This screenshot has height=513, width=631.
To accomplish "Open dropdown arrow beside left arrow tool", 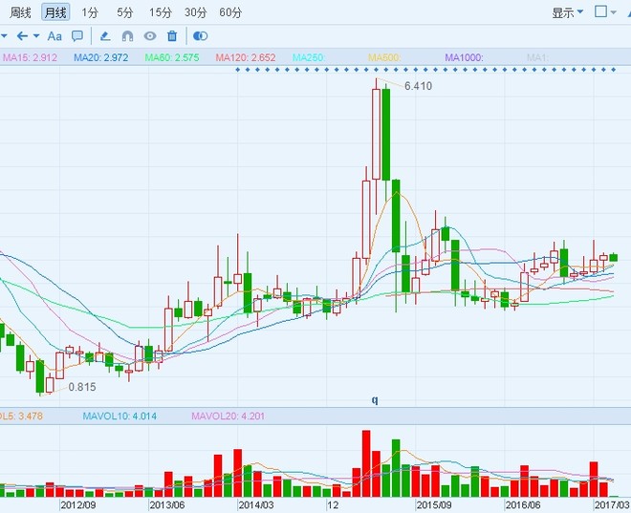I will tap(36, 35).
